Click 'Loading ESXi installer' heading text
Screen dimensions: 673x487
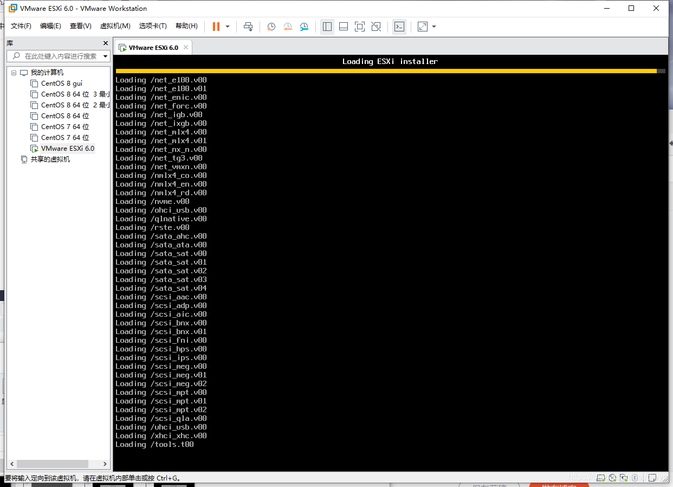(390, 61)
